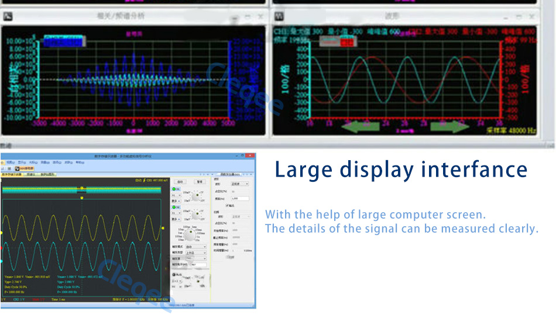The width and height of the screenshot is (556, 325).
Task: Click the frequency input field showing 1,000
Action: [240, 199]
